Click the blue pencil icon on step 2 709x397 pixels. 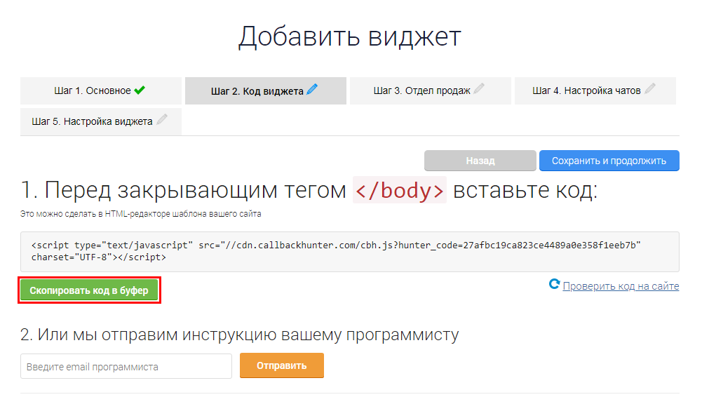312,89
